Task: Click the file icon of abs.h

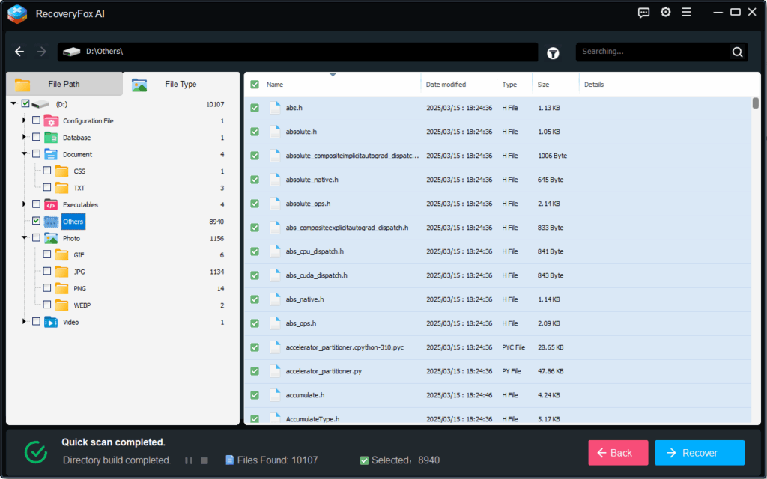Action: pos(276,108)
